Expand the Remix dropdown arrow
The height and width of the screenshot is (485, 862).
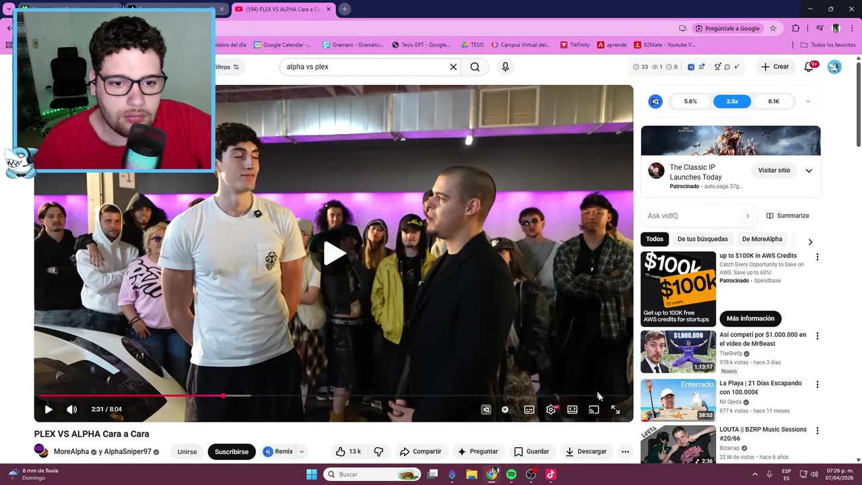pos(302,451)
